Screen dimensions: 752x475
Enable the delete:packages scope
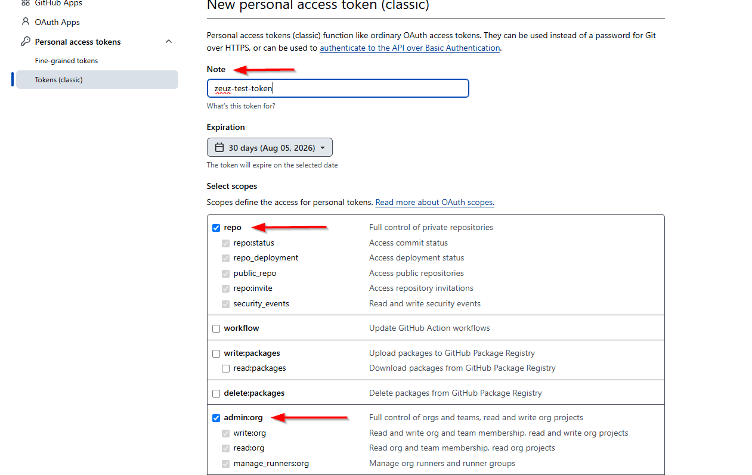pyautogui.click(x=216, y=393)
